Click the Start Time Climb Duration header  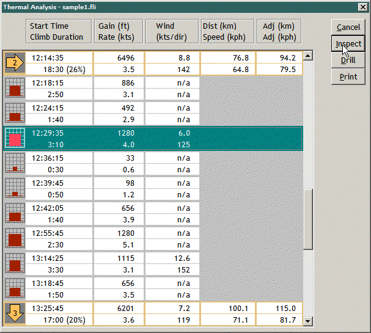pos(59,32)
